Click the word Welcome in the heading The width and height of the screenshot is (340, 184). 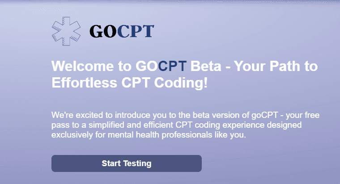[82, 66]
